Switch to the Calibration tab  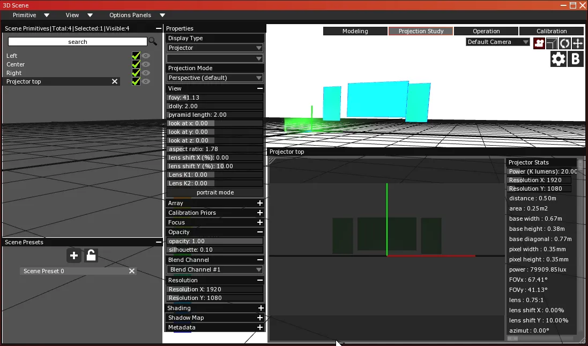(551, 31)
